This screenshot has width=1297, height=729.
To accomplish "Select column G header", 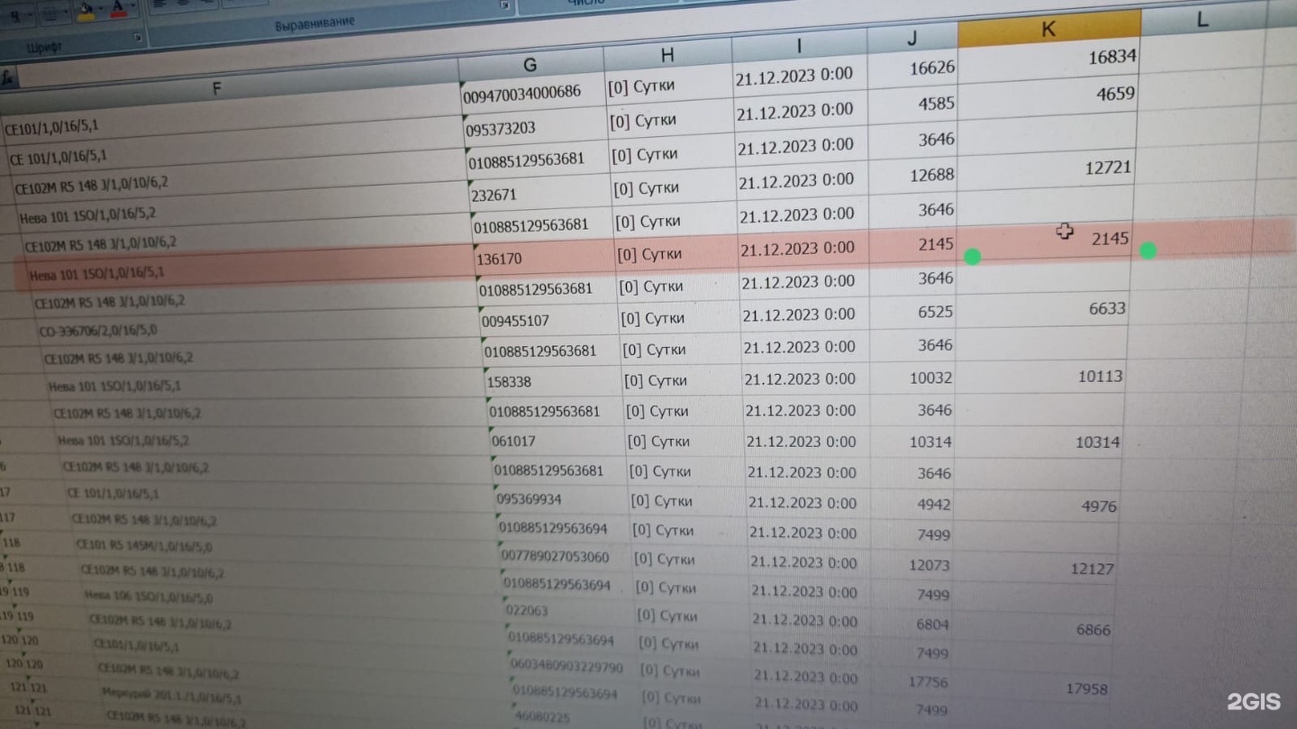I will coord(531,64).
